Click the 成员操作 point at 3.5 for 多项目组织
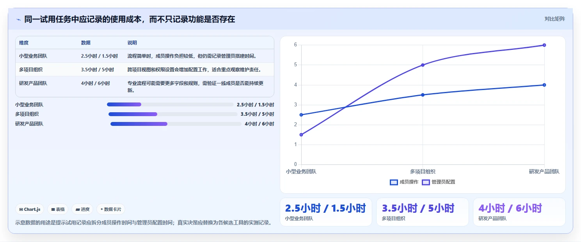 (x=423, y=95)
